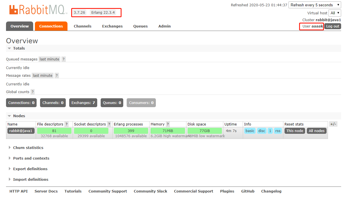Open the Tutorials link
Viewport: 346px width, 210px height.
[x=73, y=191]
